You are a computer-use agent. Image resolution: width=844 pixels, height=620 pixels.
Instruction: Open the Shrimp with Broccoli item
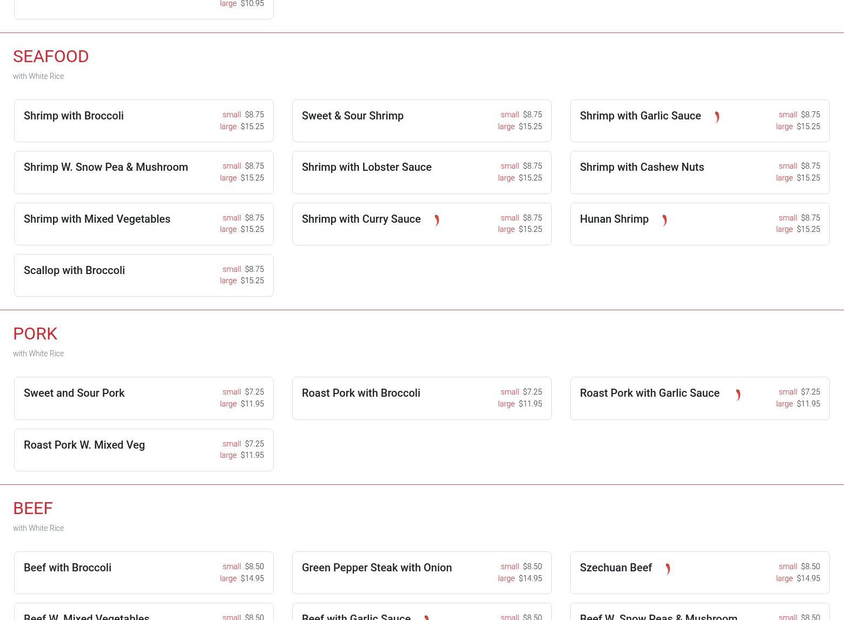tap(74, 116)
